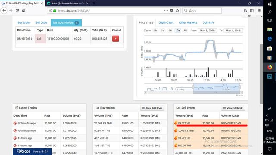Close the Konk tab
The width and height of the screenshot is (276, 155).
pos(87,3)
